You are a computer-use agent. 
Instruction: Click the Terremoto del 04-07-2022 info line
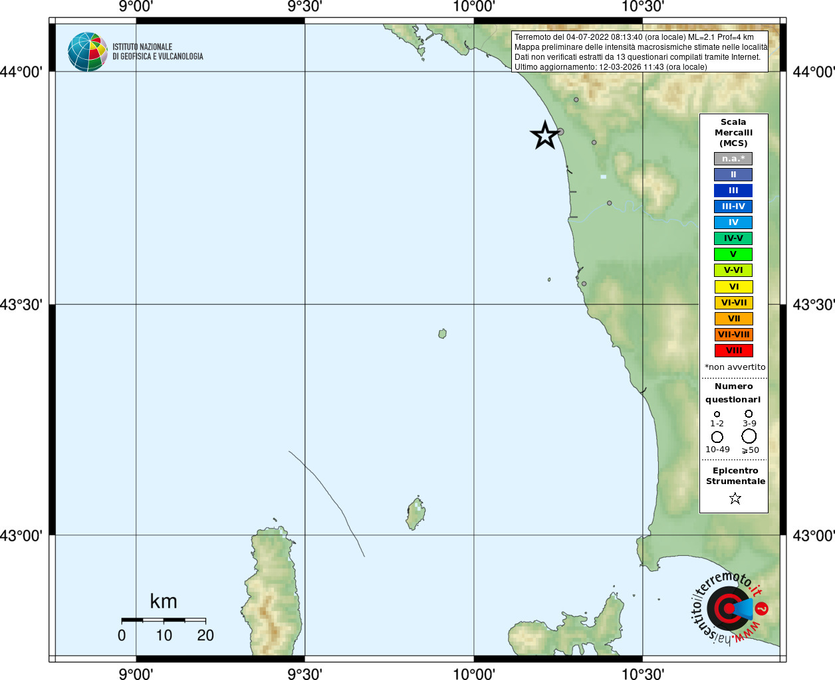click(634, 37)
